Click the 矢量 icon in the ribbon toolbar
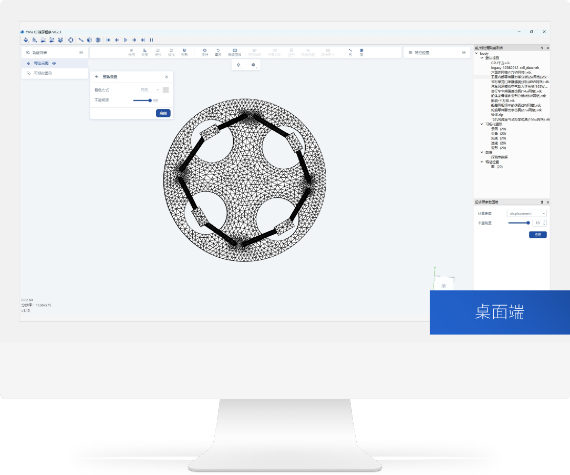 click(x=144, y=52)
